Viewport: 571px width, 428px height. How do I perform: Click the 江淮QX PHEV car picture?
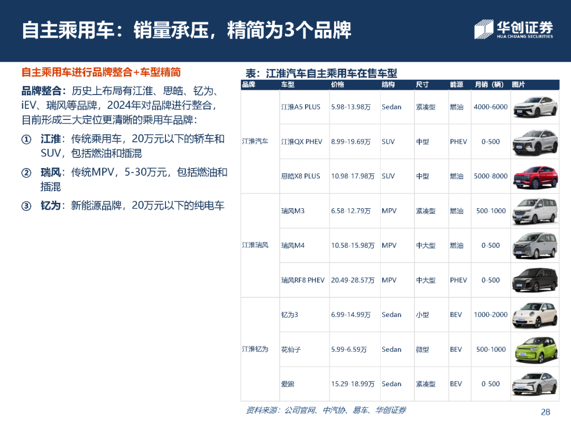[535, 142]
